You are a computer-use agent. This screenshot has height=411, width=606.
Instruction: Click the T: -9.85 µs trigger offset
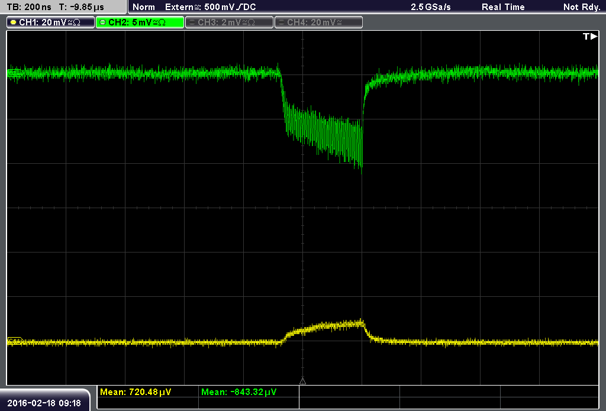(81, 7)
